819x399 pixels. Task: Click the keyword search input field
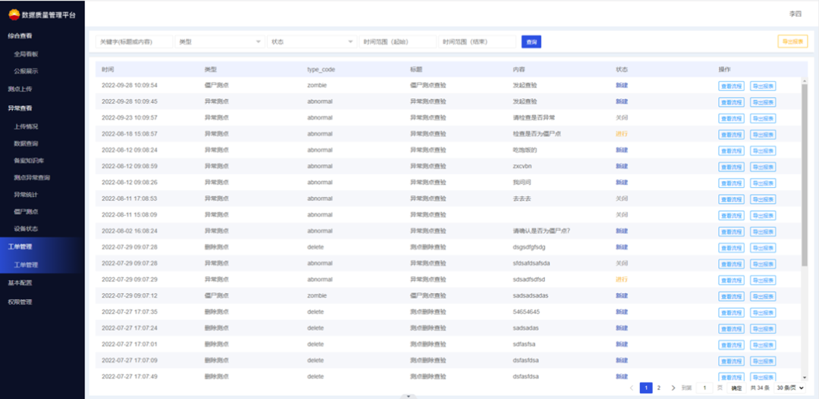coord(134,42)
